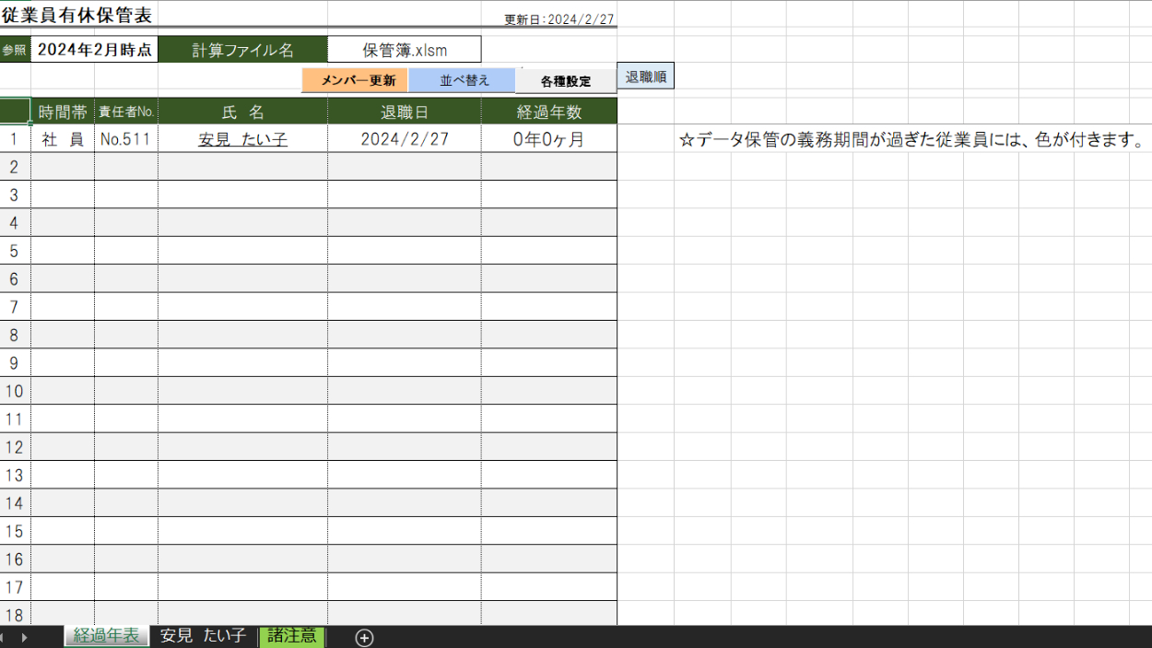This screenshot has height=648, width=1152.
Task: Open 各種設定 settings button
Action: pos(566,81)
